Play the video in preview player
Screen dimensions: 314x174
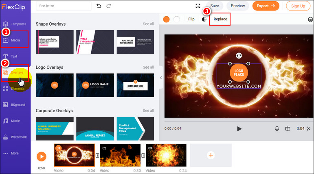click(239, 129)
